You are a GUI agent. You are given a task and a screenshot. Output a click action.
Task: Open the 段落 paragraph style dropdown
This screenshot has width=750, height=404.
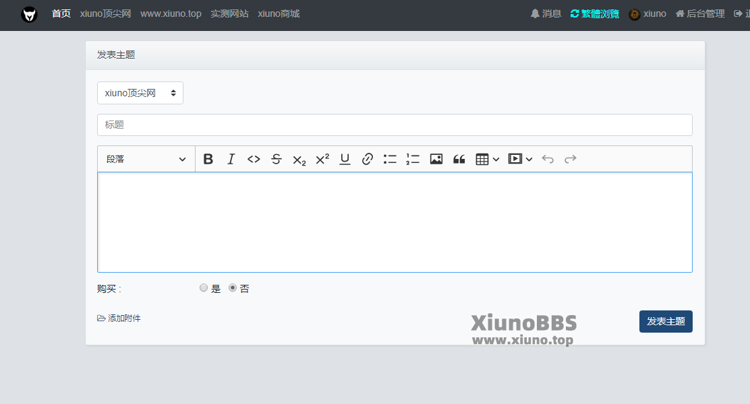[146, 159]
